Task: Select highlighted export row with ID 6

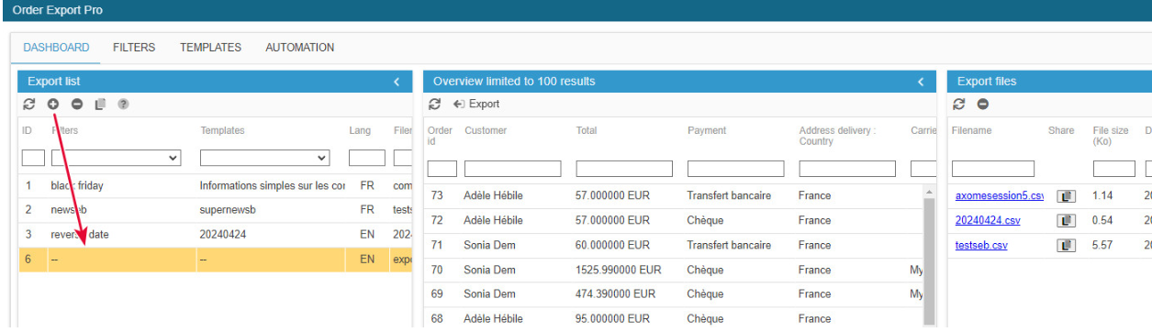Action: click(216, 260)
